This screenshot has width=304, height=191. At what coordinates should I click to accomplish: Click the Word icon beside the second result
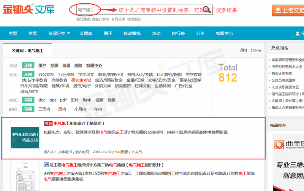coord(46,165)
